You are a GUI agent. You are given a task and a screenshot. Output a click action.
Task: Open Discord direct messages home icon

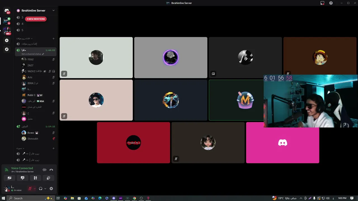7,11
